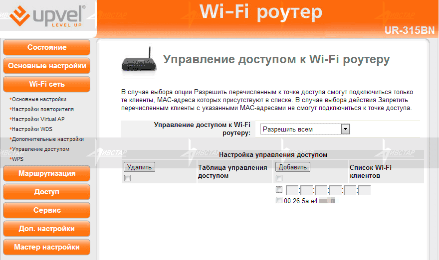Expand the Маршрутизация menu section
Image resolution: width=439 pixels, height=260 pixels.
click(x=47, y=173)
